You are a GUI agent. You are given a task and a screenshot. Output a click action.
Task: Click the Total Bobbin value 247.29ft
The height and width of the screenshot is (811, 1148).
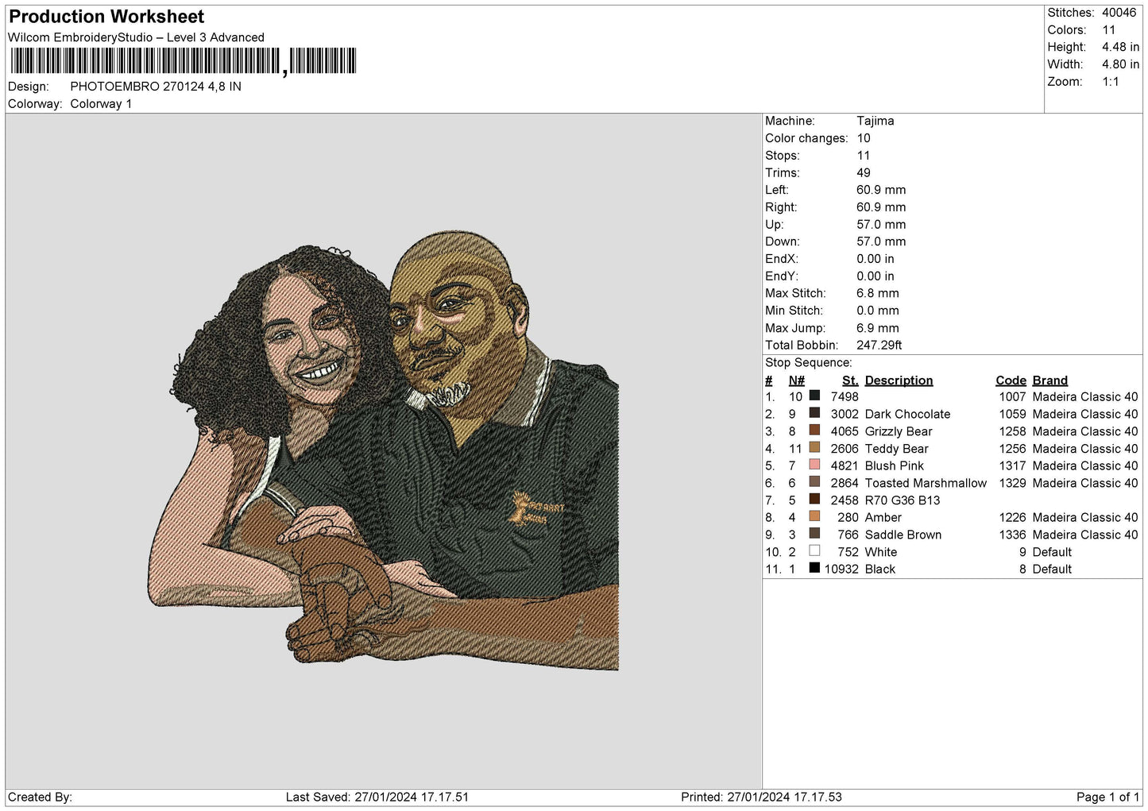pyautogui.click(x=879, y=346)
